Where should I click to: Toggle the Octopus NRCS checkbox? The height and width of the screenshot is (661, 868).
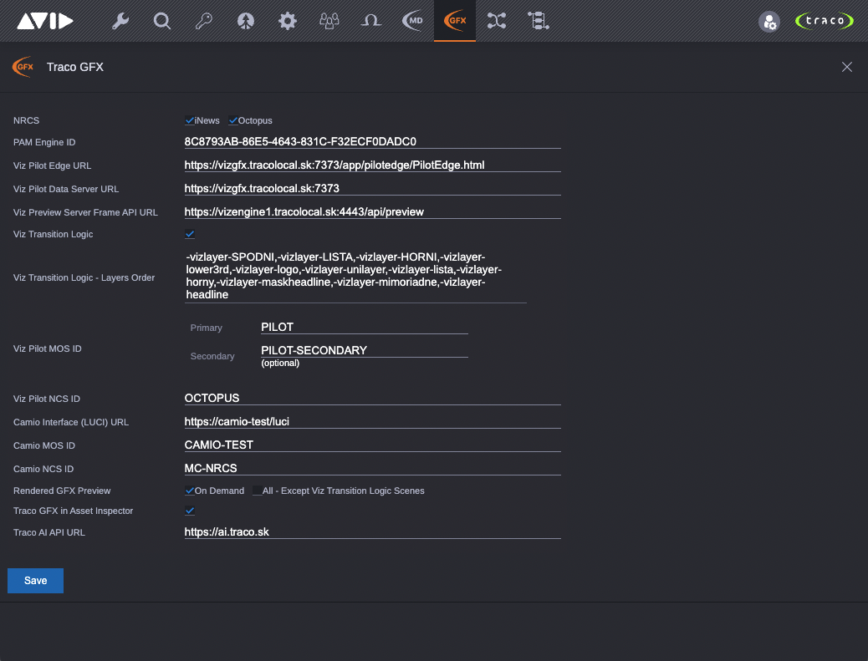(x=233, y=120)
